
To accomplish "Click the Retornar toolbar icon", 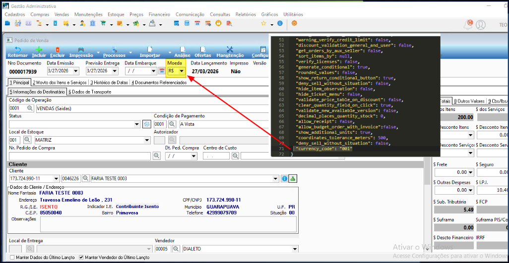I will [x=17, y=50].
